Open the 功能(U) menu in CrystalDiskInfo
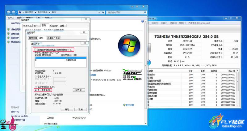The width and height of the screenshot is (247, 131). click(x=155, y=23)
